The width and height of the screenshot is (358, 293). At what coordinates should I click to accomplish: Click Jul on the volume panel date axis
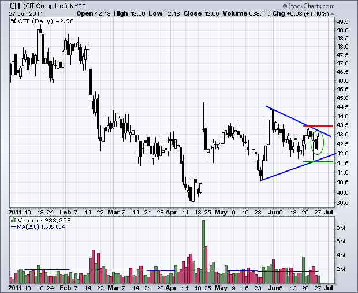(329, 288)
